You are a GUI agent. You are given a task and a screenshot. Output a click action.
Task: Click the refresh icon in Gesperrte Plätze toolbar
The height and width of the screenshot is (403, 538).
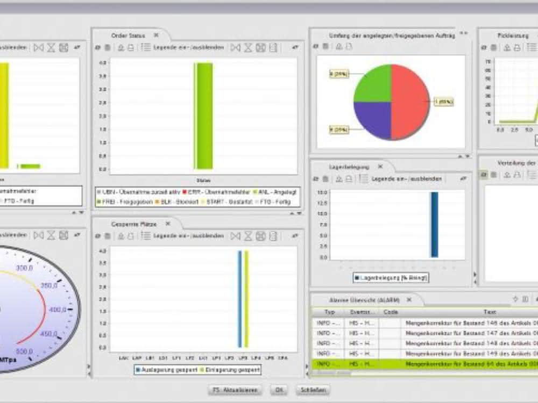98,236
